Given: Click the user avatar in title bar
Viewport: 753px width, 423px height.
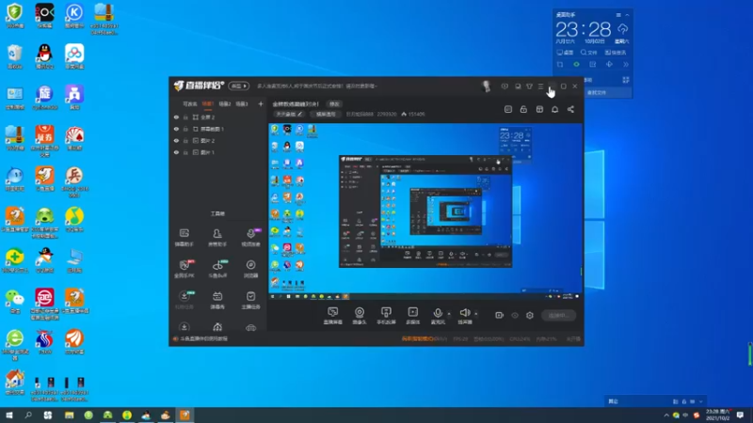Looking at the screenshot, I should (486, 86).
